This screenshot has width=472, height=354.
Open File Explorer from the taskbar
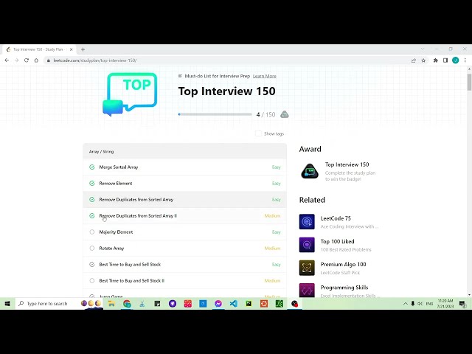coord(111,304)
